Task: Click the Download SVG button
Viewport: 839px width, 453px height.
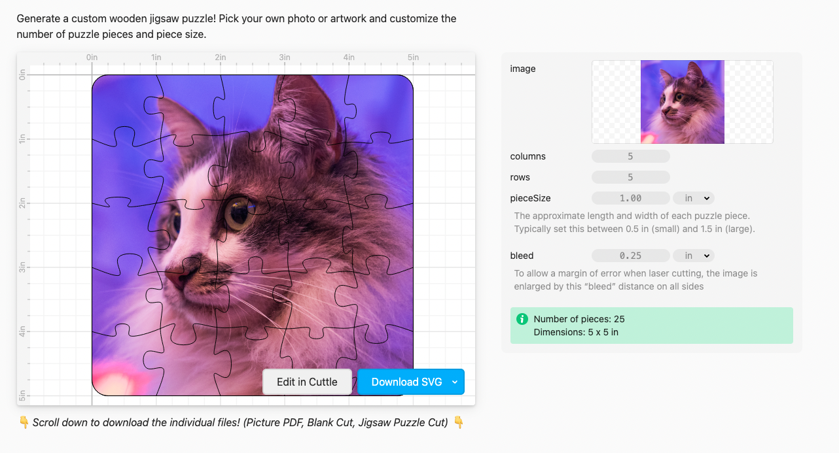Action: click(x=406, y=382)
